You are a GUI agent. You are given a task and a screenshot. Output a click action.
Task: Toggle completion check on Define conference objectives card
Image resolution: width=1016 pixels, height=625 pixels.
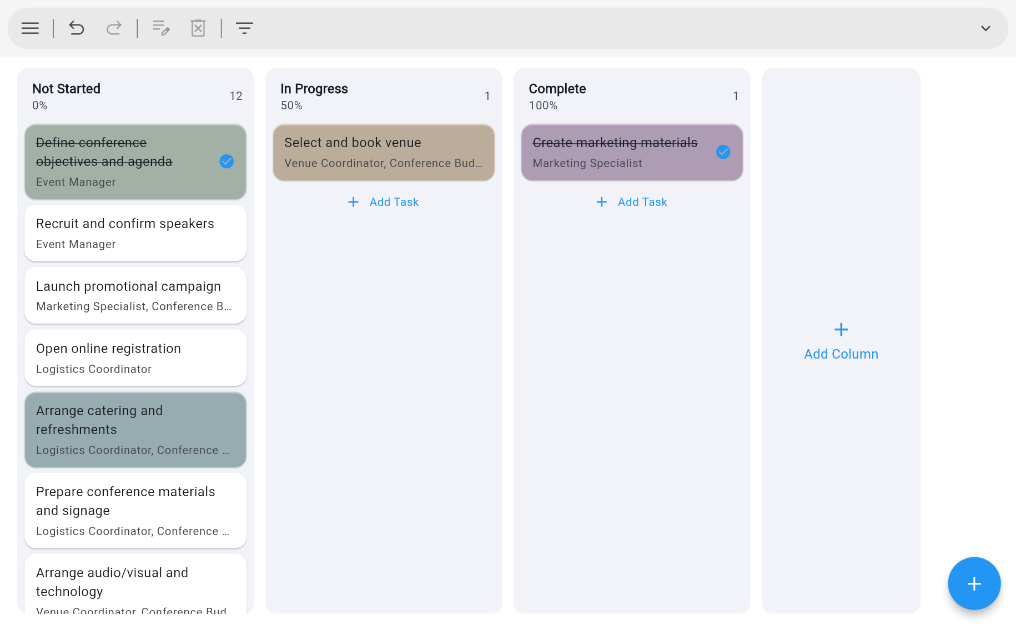226,162
